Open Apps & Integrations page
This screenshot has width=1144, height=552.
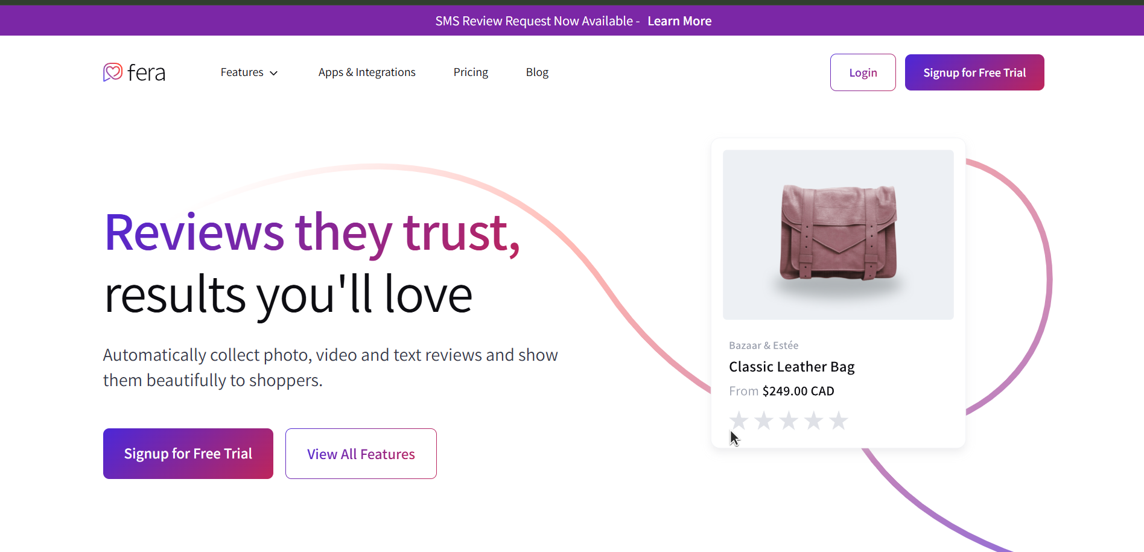click(367, 72)
